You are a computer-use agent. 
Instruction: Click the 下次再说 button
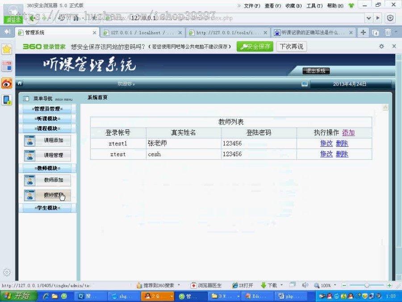[x=292, y=47]
